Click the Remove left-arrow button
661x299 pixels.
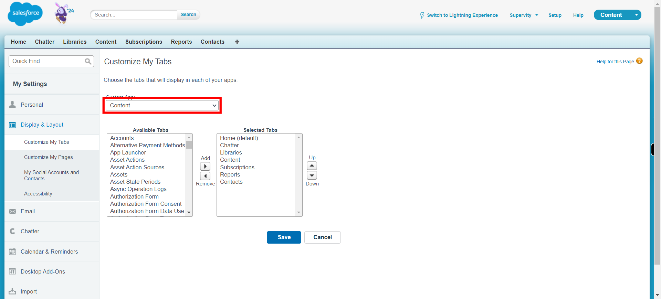pos(205,176)
